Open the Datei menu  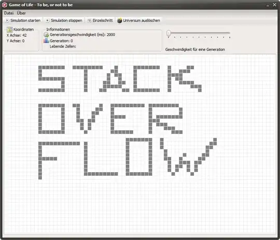(x=9, y=13)
